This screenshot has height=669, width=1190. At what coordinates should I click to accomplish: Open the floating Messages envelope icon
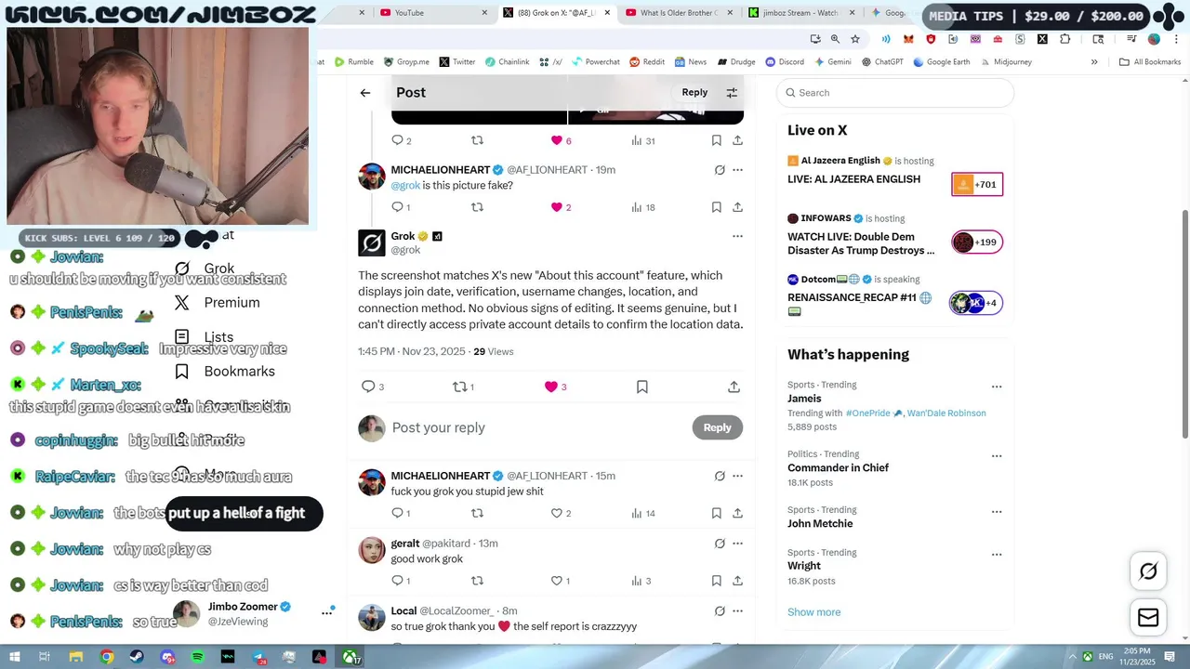(x=1148, y=618)
